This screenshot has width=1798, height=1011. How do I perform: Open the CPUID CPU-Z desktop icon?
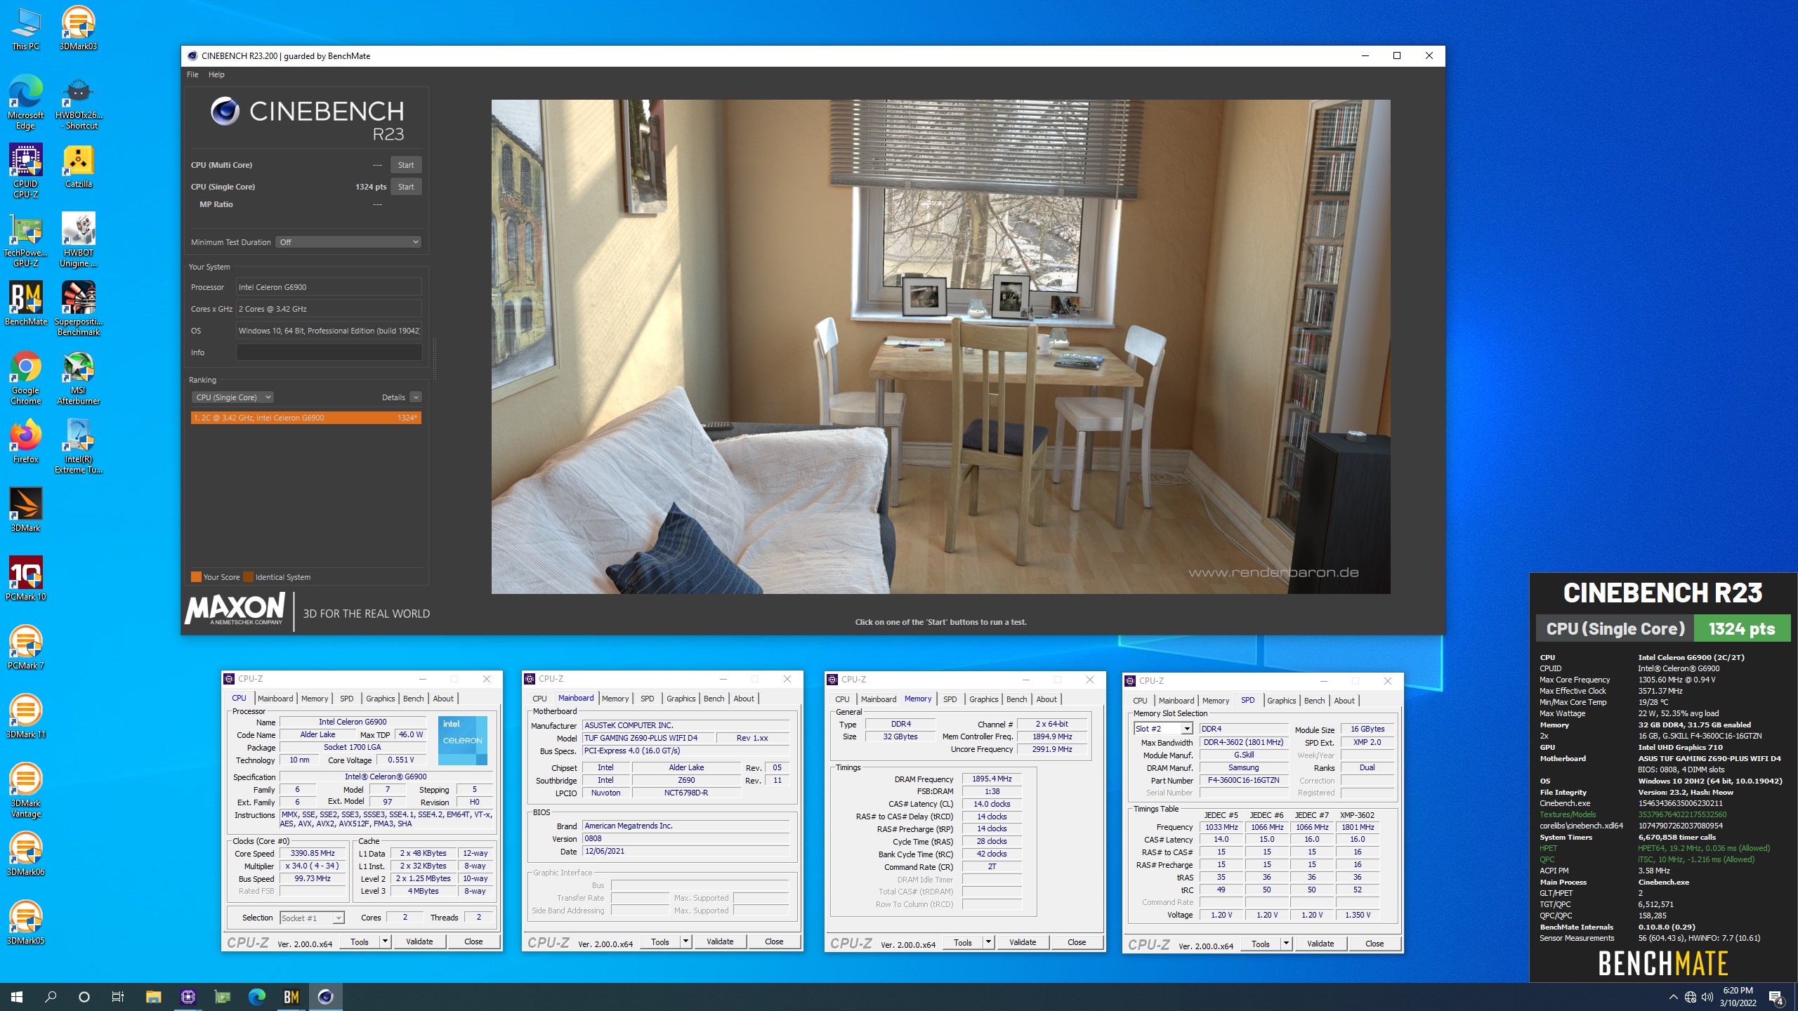(25, 171)
